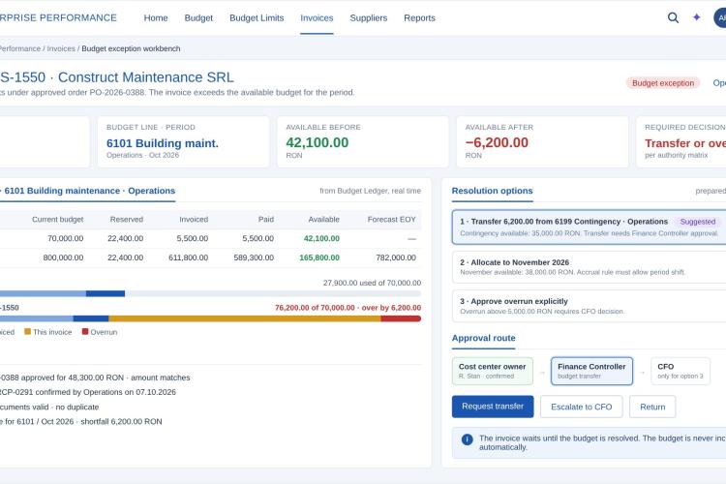
Task: Open the search icon in header
Action: (673, 17)
